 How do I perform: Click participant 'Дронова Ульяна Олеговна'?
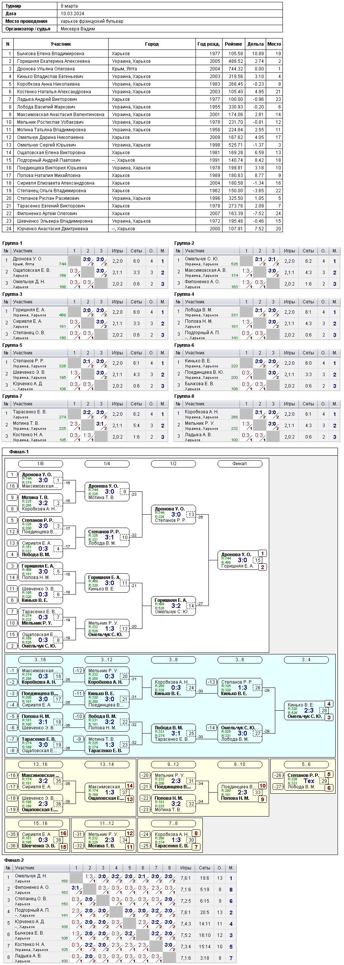tap(46, 69)
